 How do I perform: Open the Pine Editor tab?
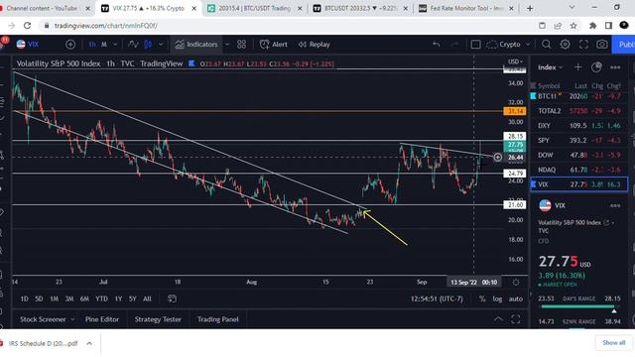102,319
